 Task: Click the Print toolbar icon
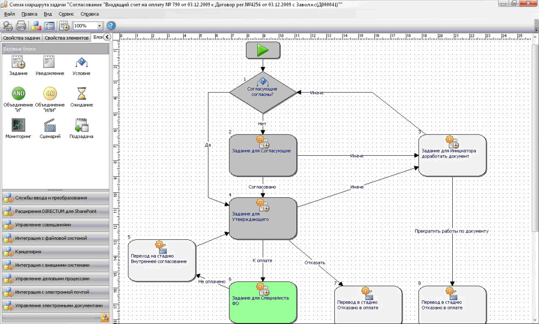point(21,26)
